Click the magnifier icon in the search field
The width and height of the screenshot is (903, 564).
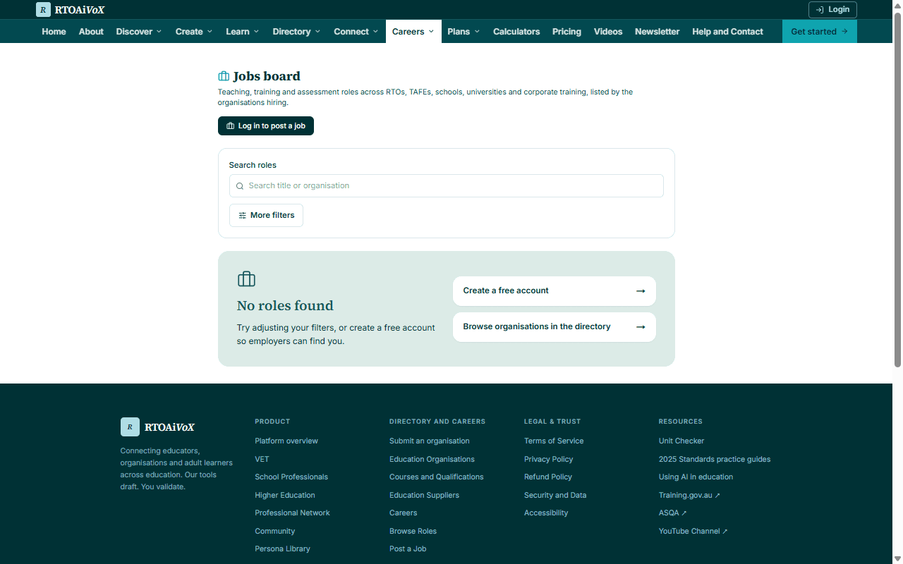point(240,186)
